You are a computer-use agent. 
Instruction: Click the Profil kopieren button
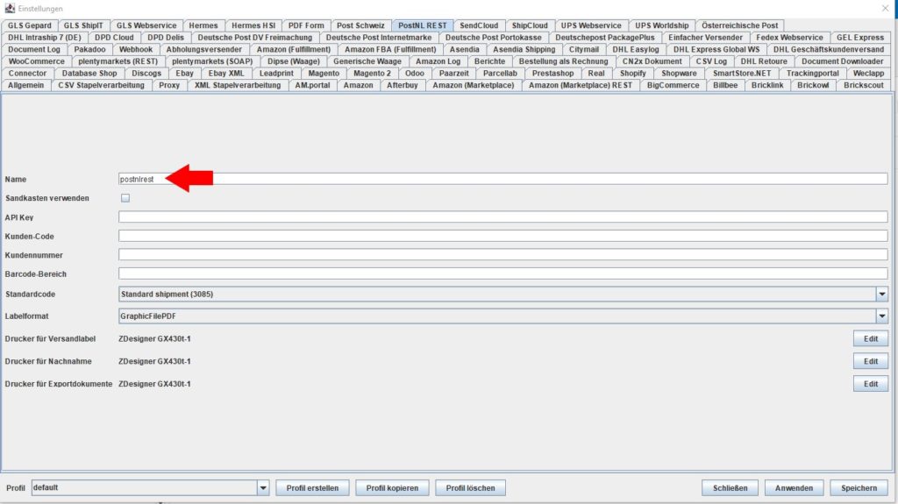pos(392,488)
